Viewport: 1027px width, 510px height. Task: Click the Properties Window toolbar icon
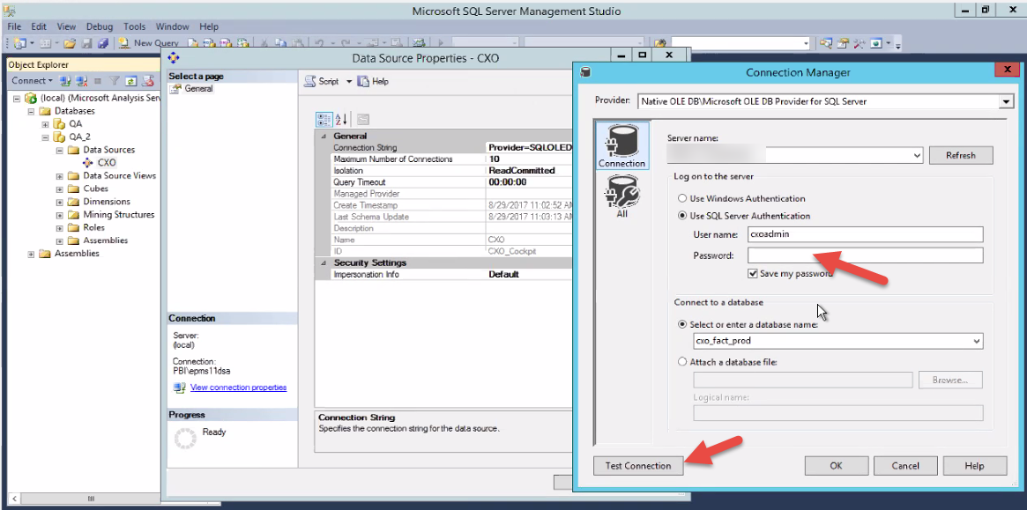(843, 43)
